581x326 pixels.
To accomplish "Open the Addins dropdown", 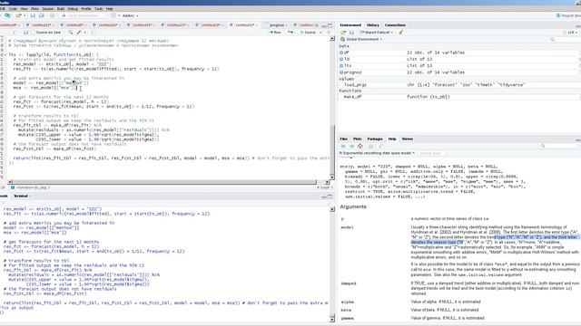I will [x=130, y=16].
